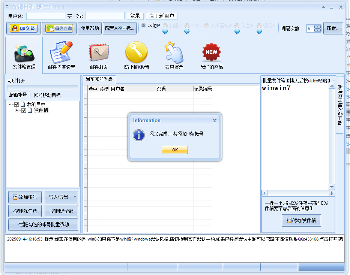The image size is (350, 275).
Task: Select the 本地IP radio option
Action: coord(144,26)
